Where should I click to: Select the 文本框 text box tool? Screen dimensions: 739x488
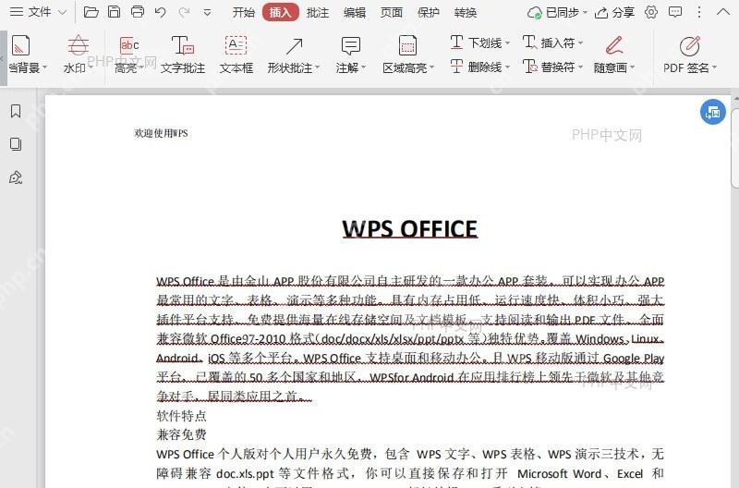[x=236, y=55]
